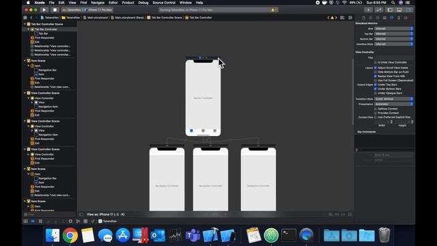This screenshot has width=437, height=246.
Task: Select the Tab Bar Controller scene on canvas
Action: pyautogui.click(x=203, y=98)
